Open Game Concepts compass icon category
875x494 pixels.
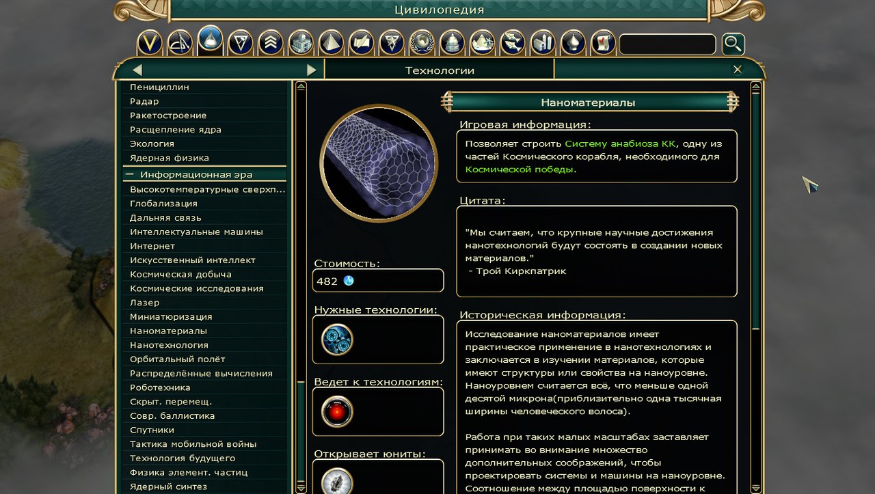click(180, 43)
